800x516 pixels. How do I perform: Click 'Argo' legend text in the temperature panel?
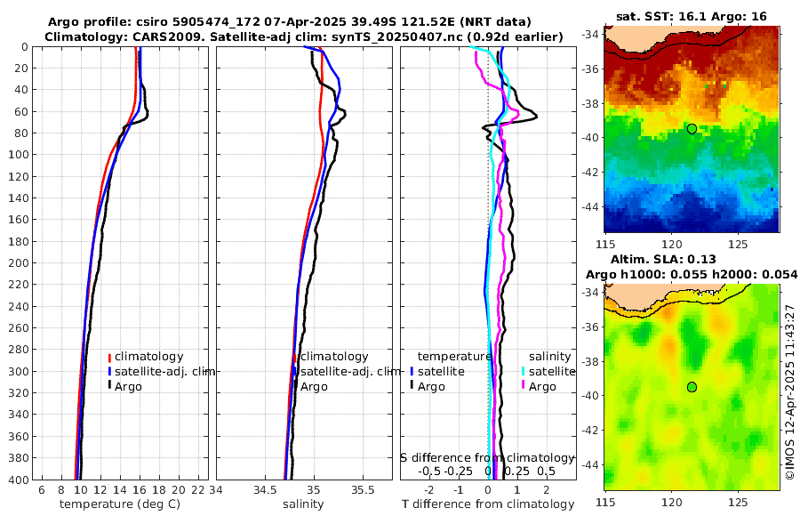[x=128, y=387]
